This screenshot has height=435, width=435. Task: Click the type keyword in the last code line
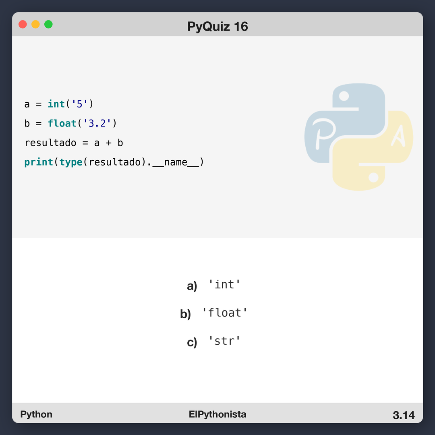[71, 162]
